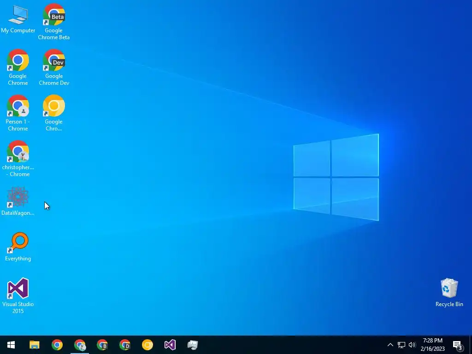Open the Windows Start menu
This screenshot has width=472, height=354.
[x=11, y=345]
